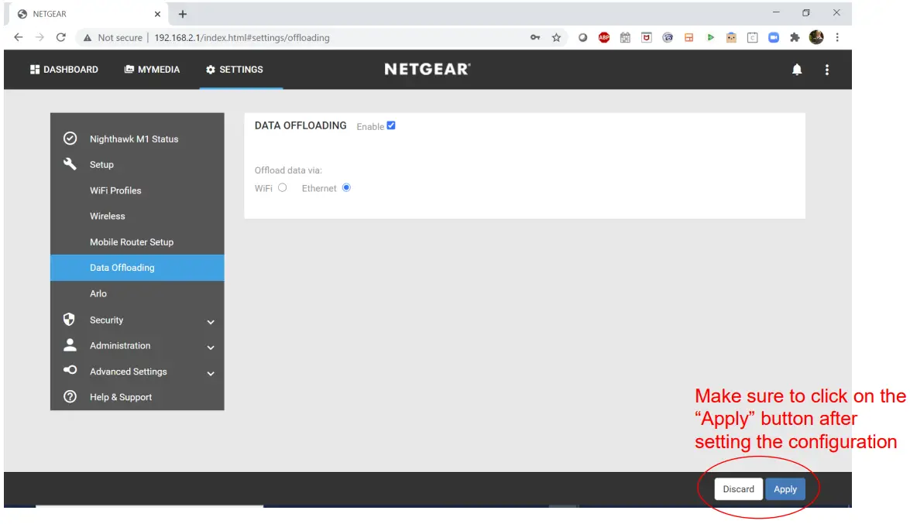Screen dimensions: 910x524
Task: Switch to the MYMEDIA tab
Action: point(152,69)
